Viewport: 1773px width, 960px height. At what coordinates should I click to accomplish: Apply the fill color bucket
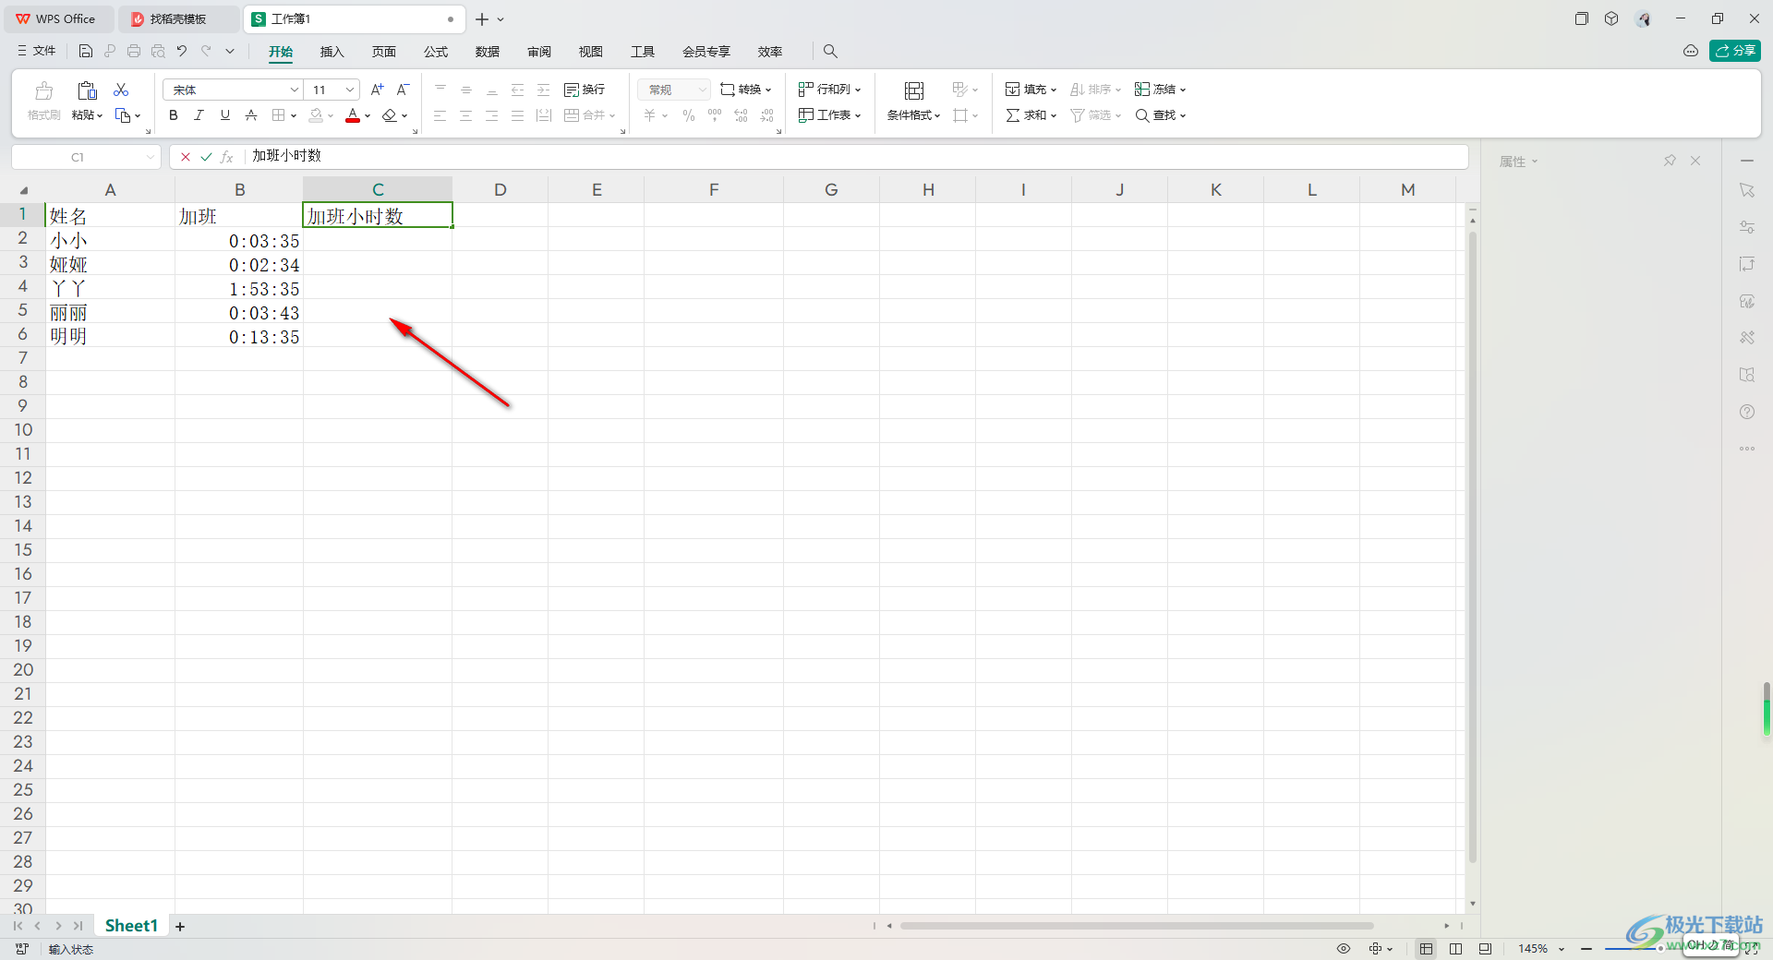[316, 115]
